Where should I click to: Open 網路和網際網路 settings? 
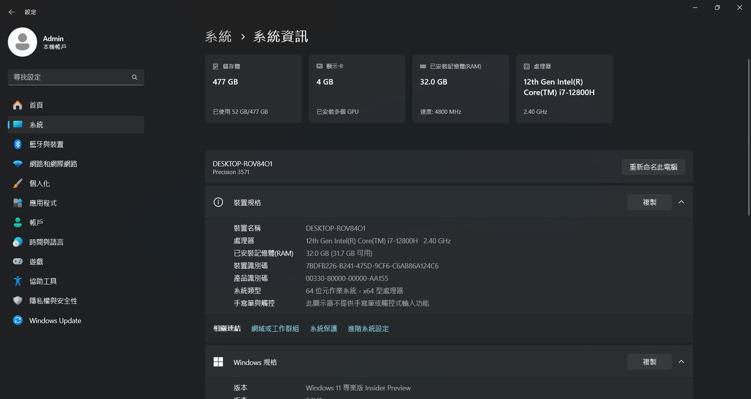[76, 164]
